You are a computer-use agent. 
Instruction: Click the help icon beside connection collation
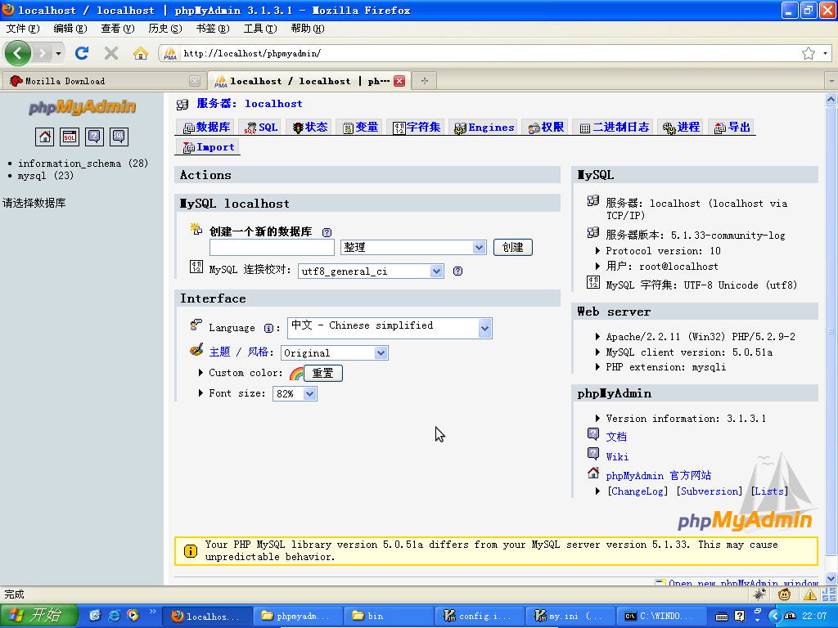click(x=458, y=271)
